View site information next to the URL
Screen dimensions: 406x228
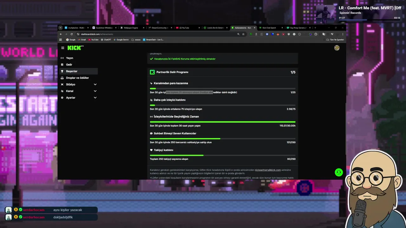click(78, 34)
